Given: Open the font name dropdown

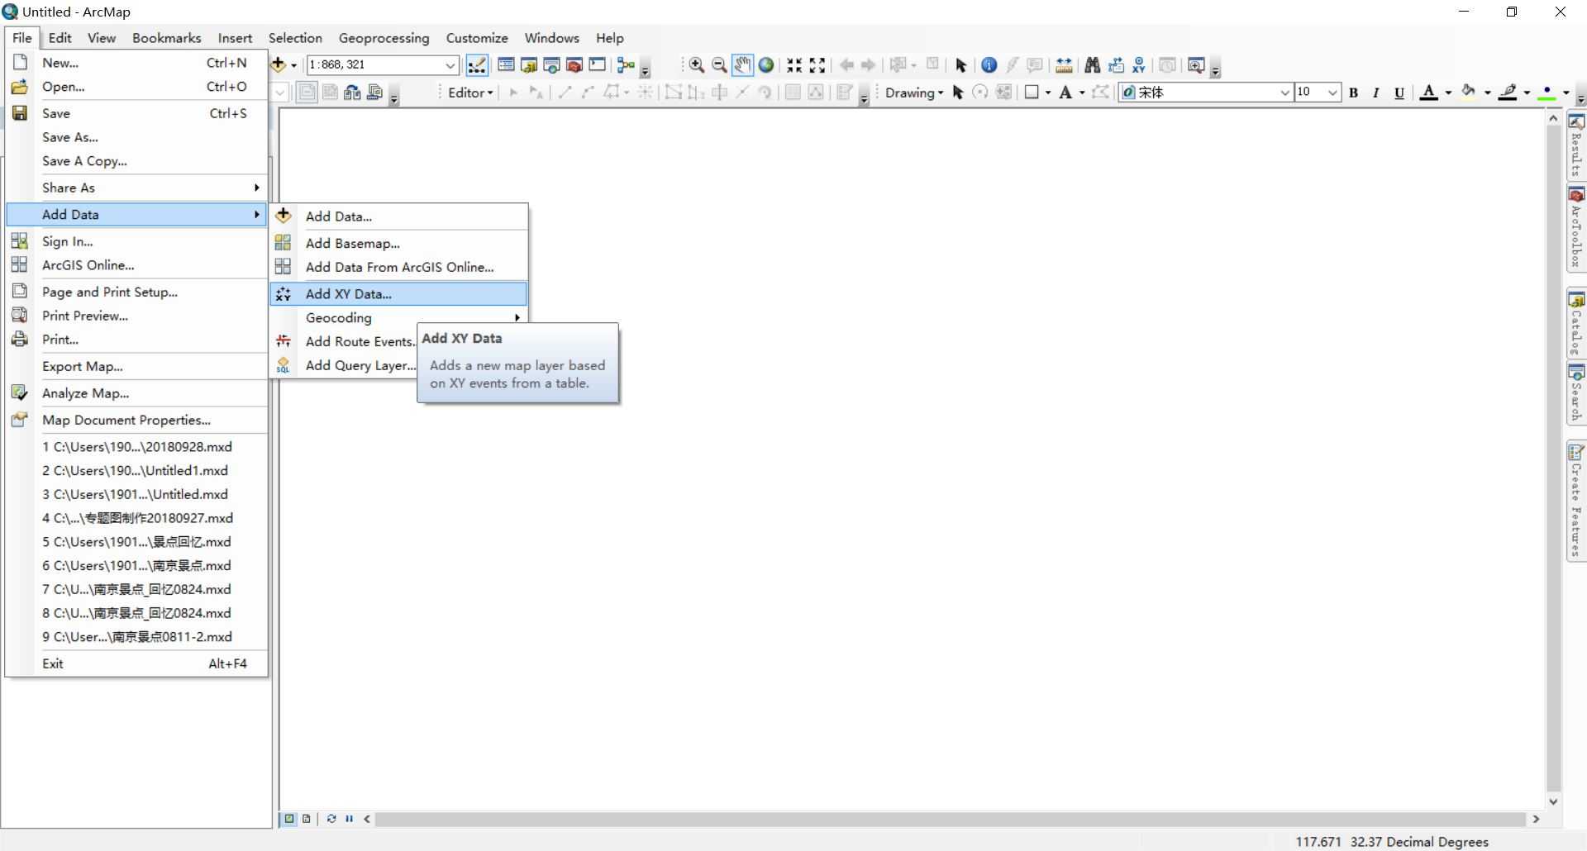Looking at the screenshot, I should tap(1284, 93).
